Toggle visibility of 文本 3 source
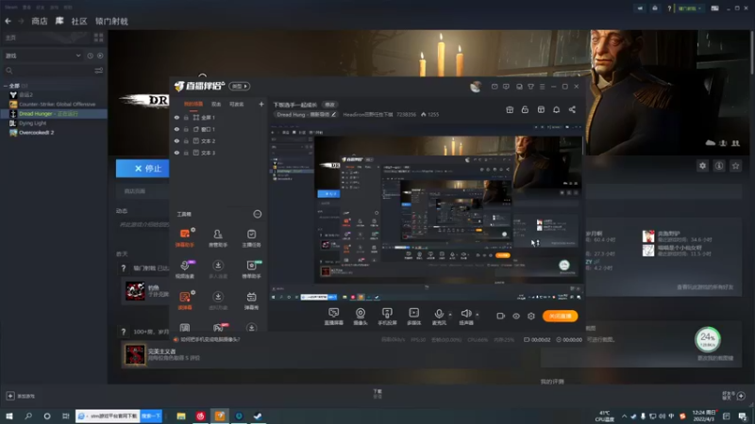Screen dimensions: 755x424 176,153
